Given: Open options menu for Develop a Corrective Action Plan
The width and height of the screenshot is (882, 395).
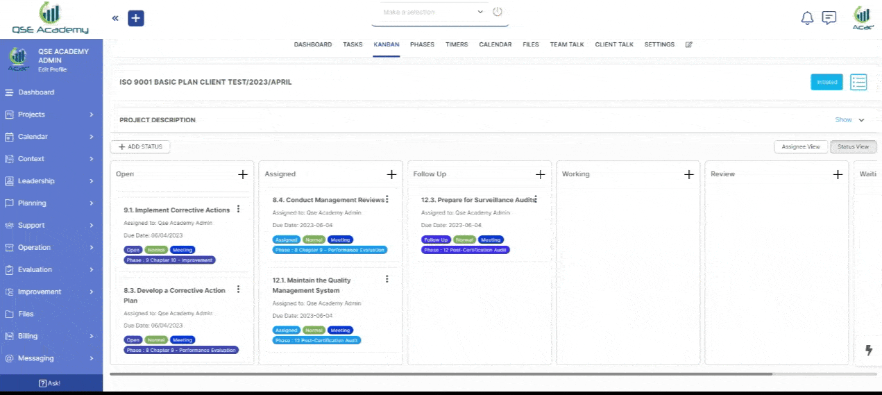Looking at the screenshot, I should (x=238, y=289).
